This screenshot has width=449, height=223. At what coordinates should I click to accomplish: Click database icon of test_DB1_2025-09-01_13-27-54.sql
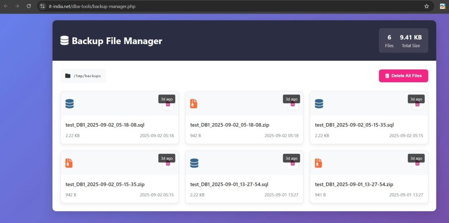point(194,163)
